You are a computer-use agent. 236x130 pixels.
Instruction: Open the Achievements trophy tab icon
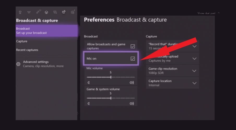point(20,12)
